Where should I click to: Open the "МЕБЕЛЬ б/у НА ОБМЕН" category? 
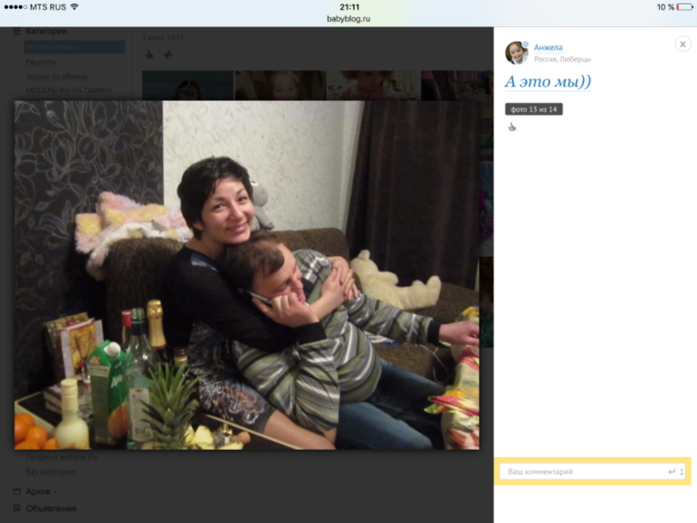click(69, 90)
